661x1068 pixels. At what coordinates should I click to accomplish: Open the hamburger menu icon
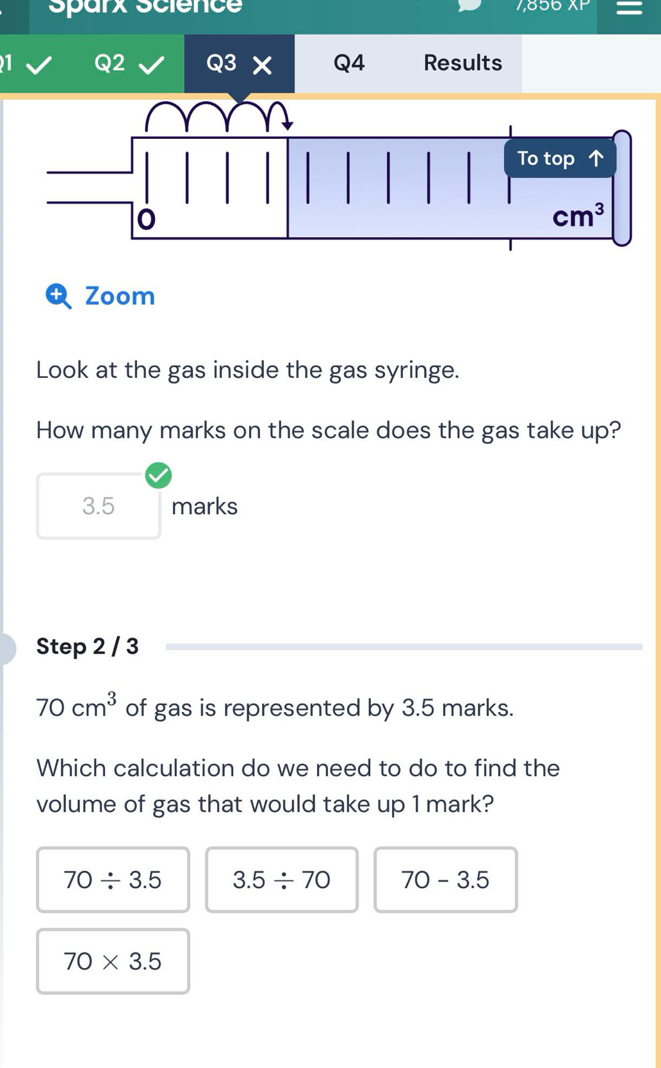628,8
